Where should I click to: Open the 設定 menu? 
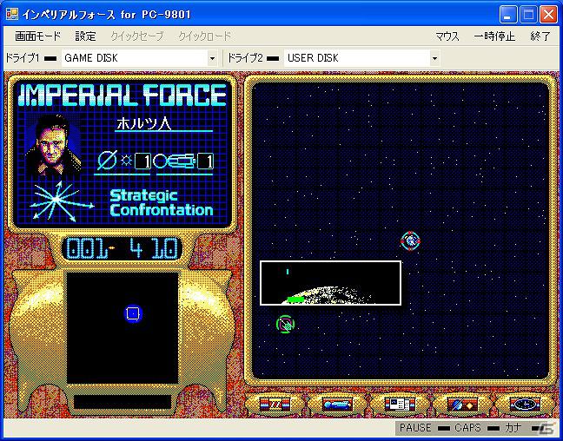click(x=85, y=36)
